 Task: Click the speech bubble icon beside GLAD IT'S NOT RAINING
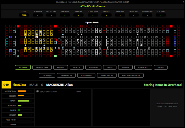38,91
